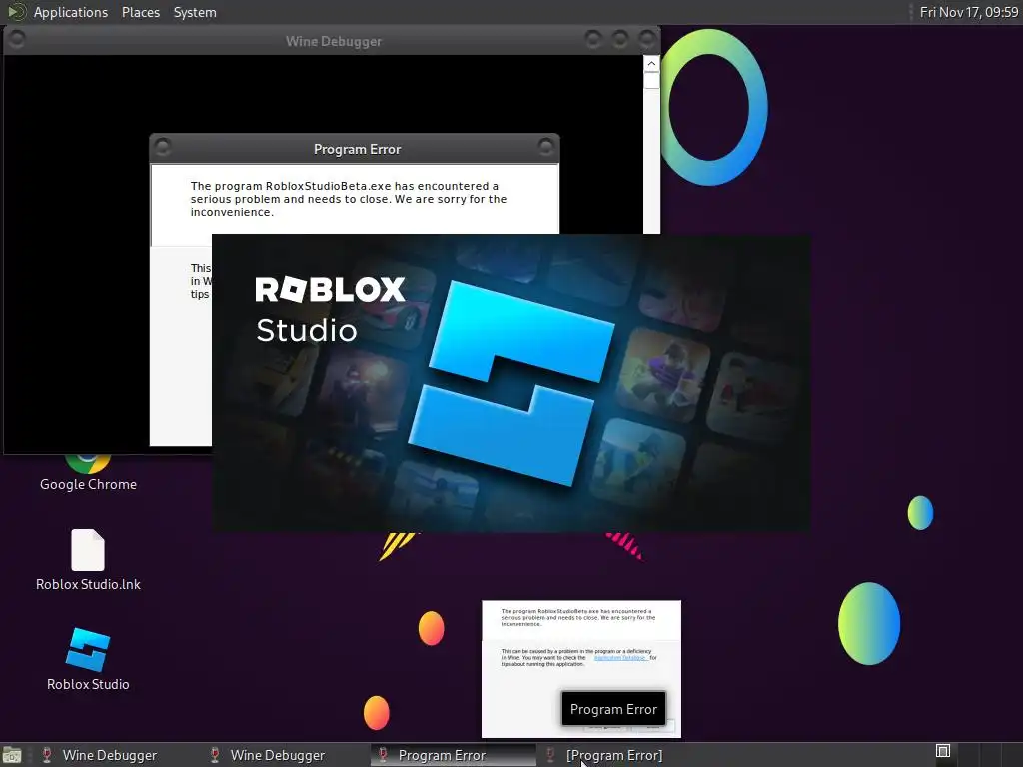The height and width of the screenshot is (767, 1023).
Task: Minimize the Wine Debugger window
Action: coord(593,40)
